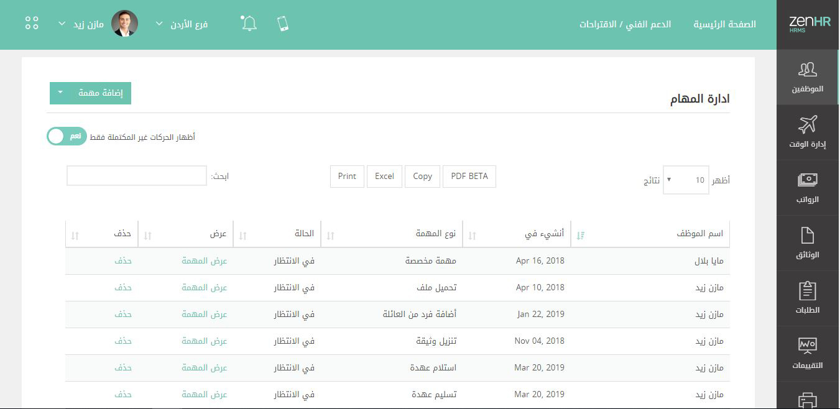Viewport: 840px width, 409px height.
Task: Open إدارة الوقت airplane sidebar icon
Action: tap(808, 124)
